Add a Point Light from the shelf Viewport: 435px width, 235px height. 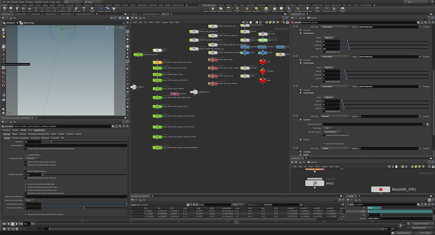click(213, 9)
